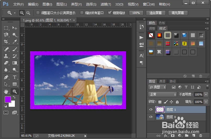Image resolution: width=211 pixels, height=139 pixels.
Task: Select the Magic Wand tool
Action: pos(15,35)
